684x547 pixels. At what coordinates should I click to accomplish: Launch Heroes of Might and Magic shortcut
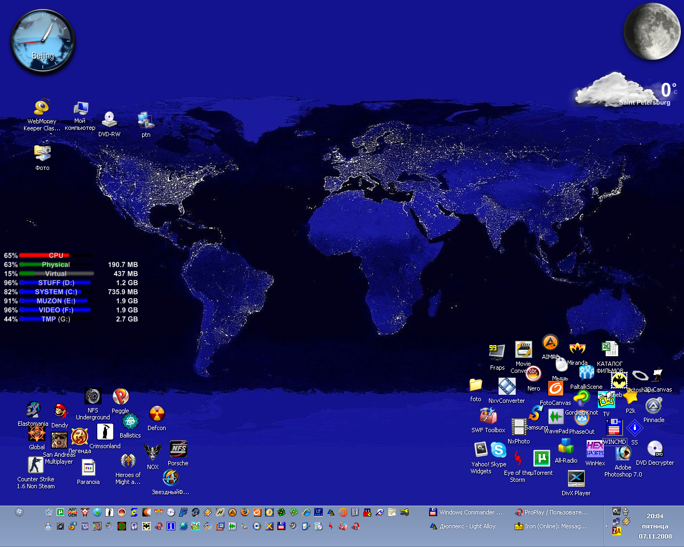(x=128, y=461)
